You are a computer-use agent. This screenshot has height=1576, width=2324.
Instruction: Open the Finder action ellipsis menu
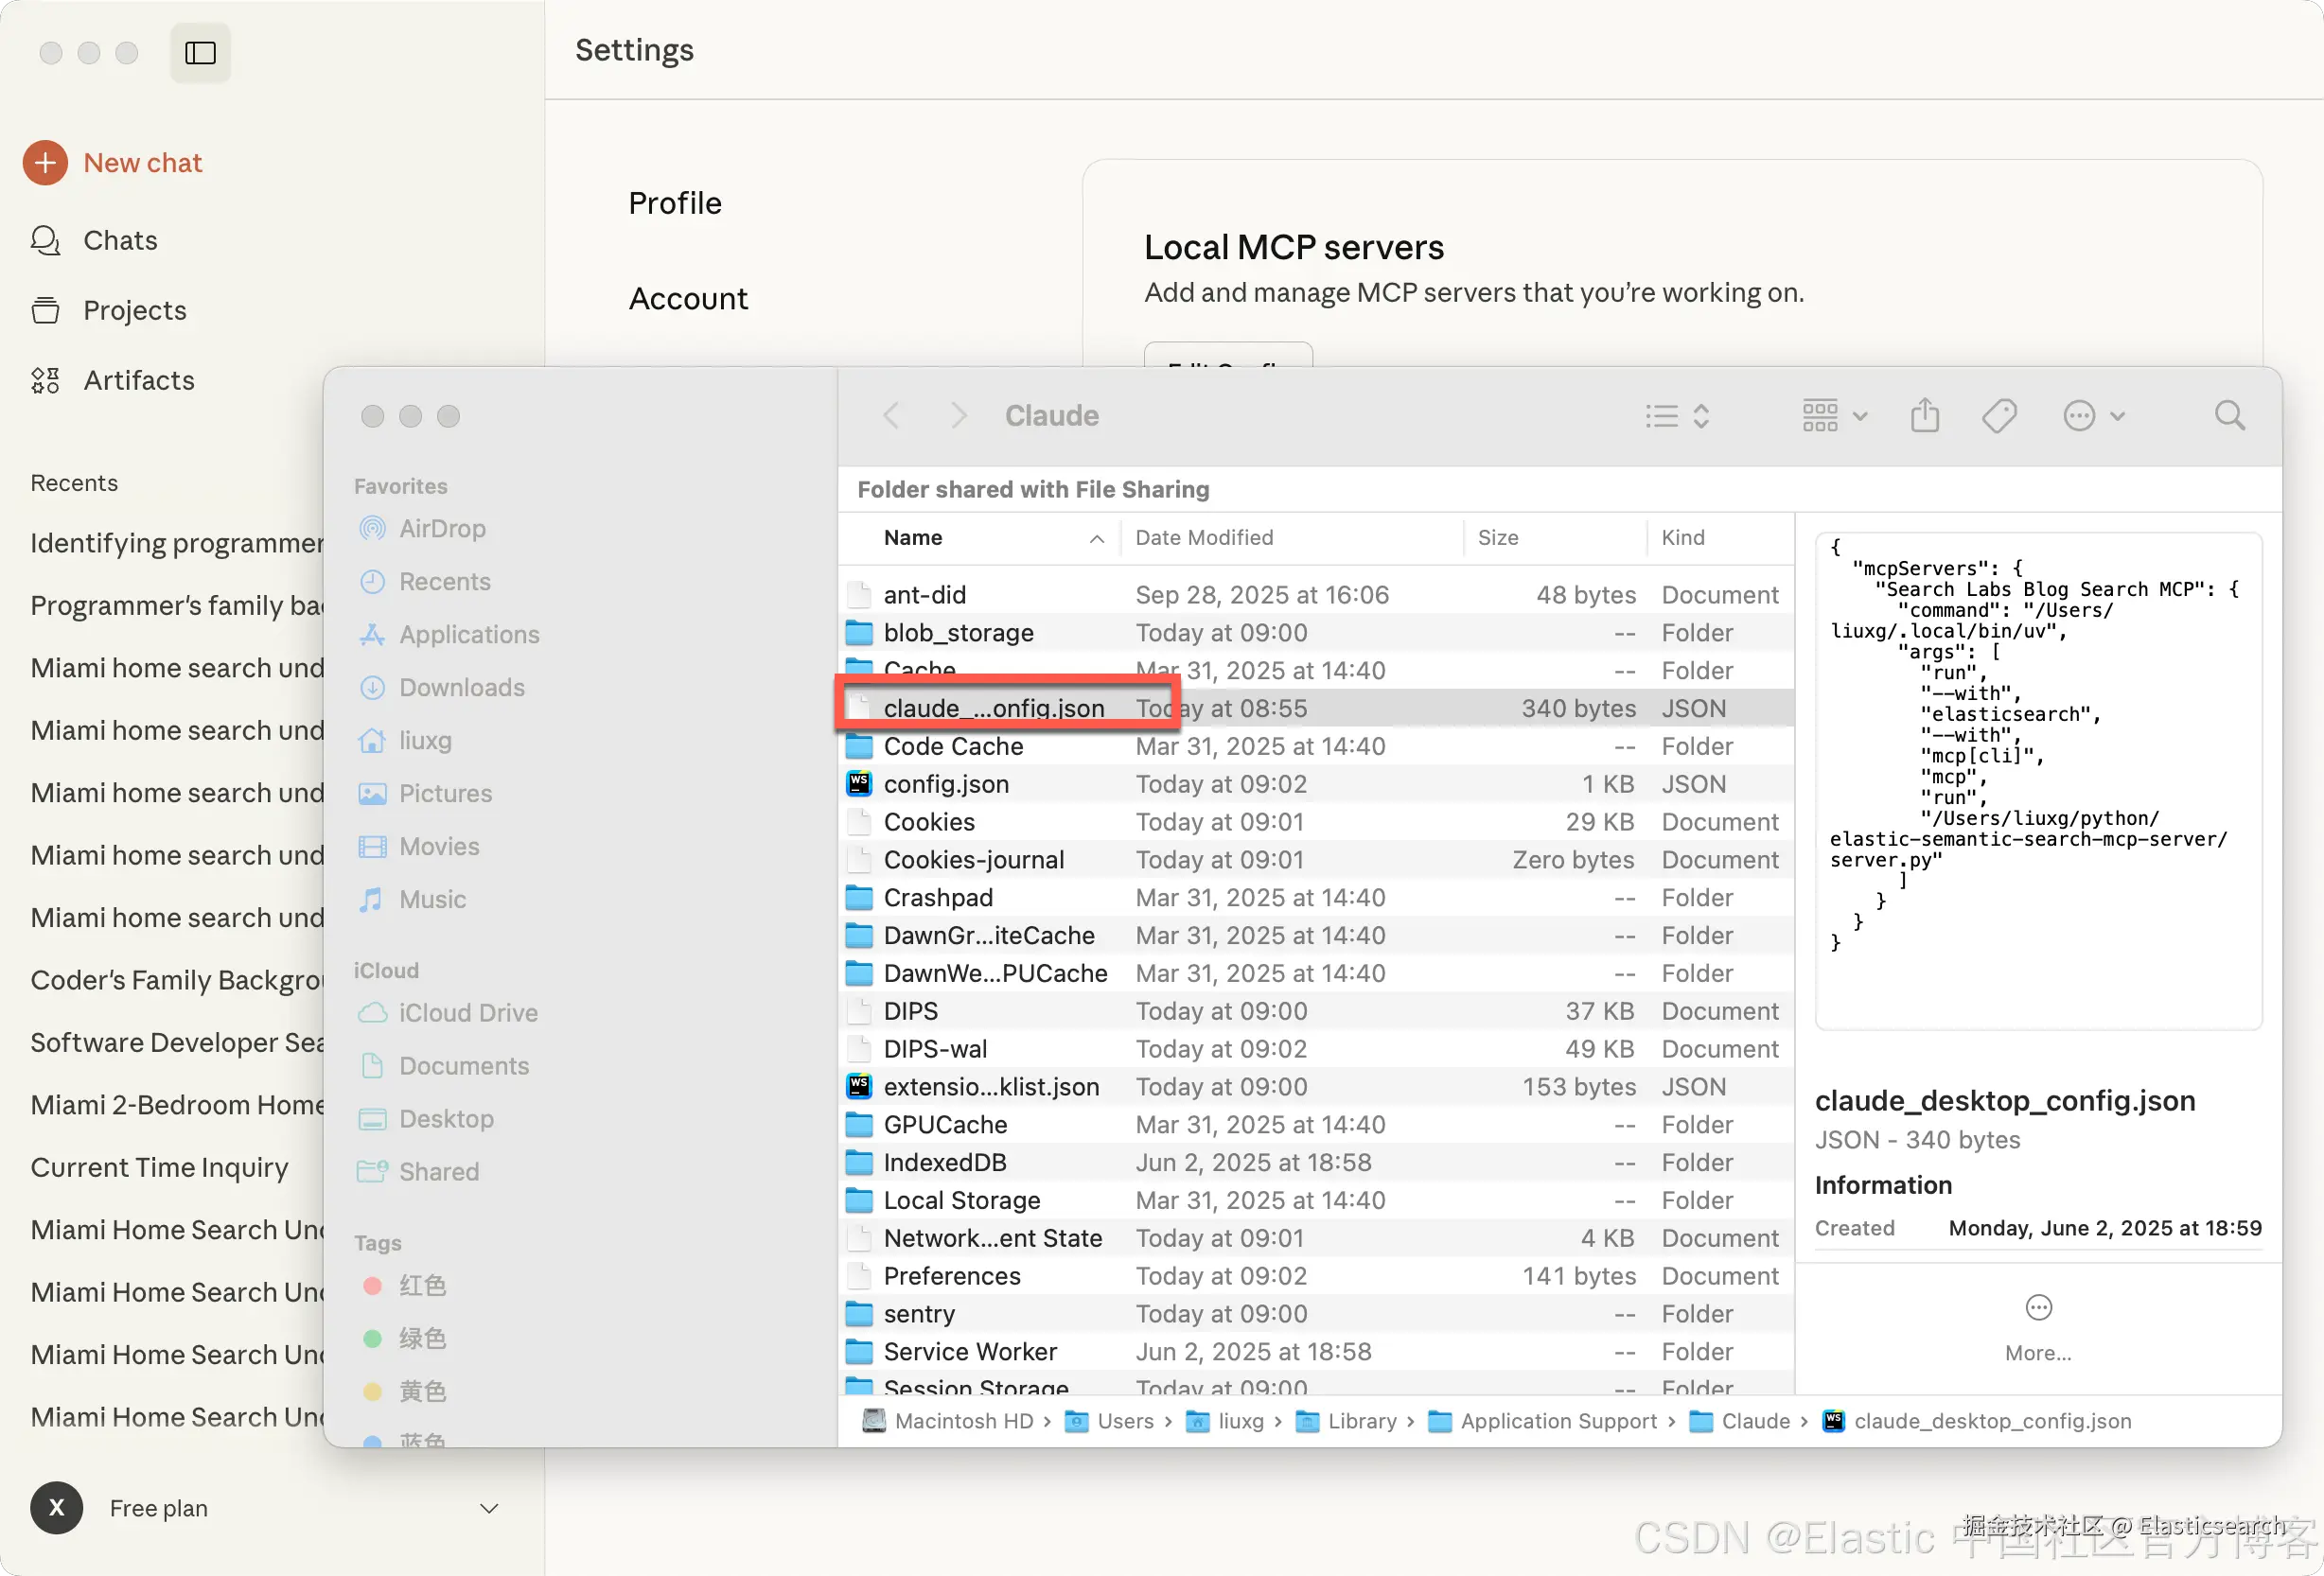(2092, 415)
